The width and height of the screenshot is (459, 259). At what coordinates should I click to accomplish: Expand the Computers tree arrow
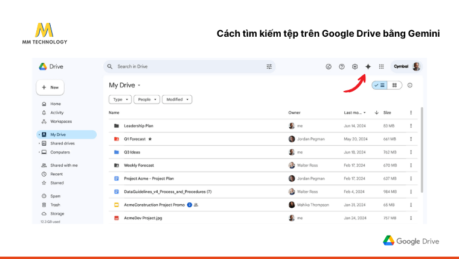(39, 152)
